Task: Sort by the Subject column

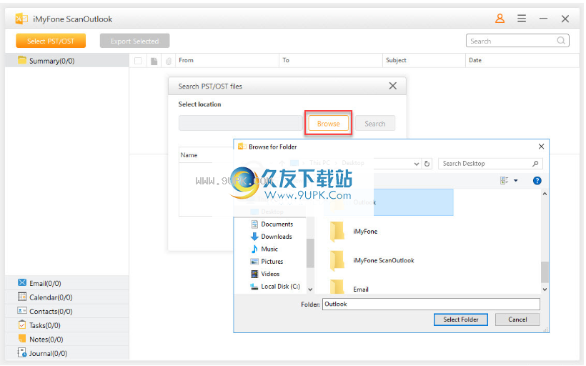Action: point(424,60)
